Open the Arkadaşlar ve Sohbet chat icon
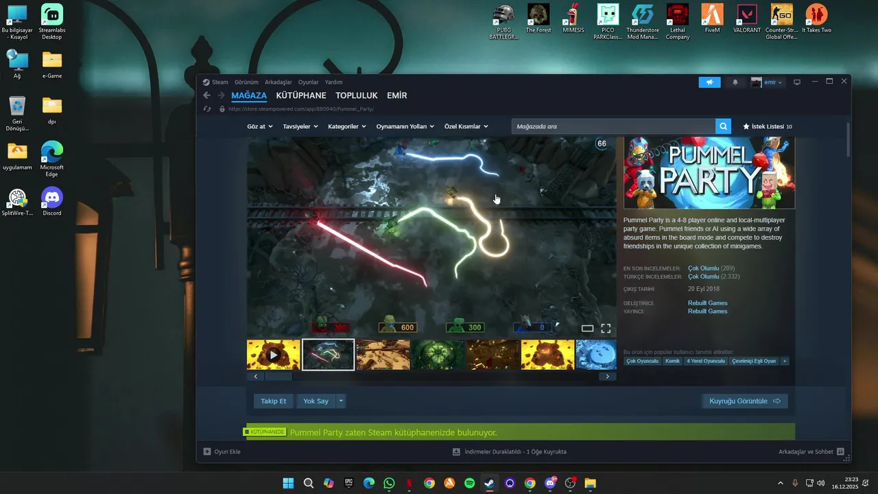 (840, 451)
